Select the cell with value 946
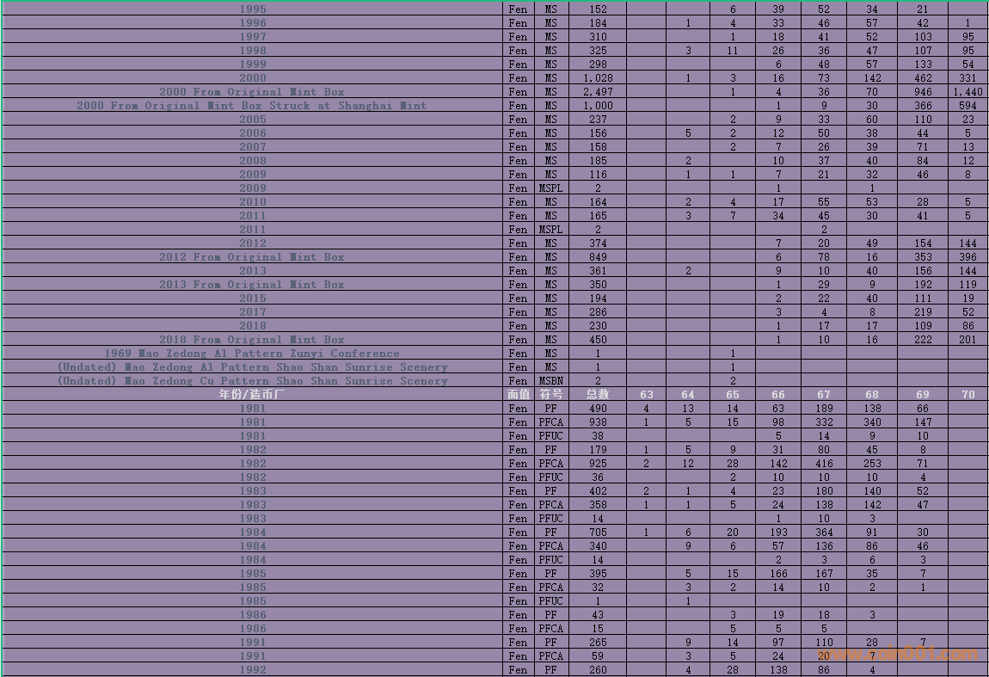This screenshot has width=989, height=677. [923, 92]
